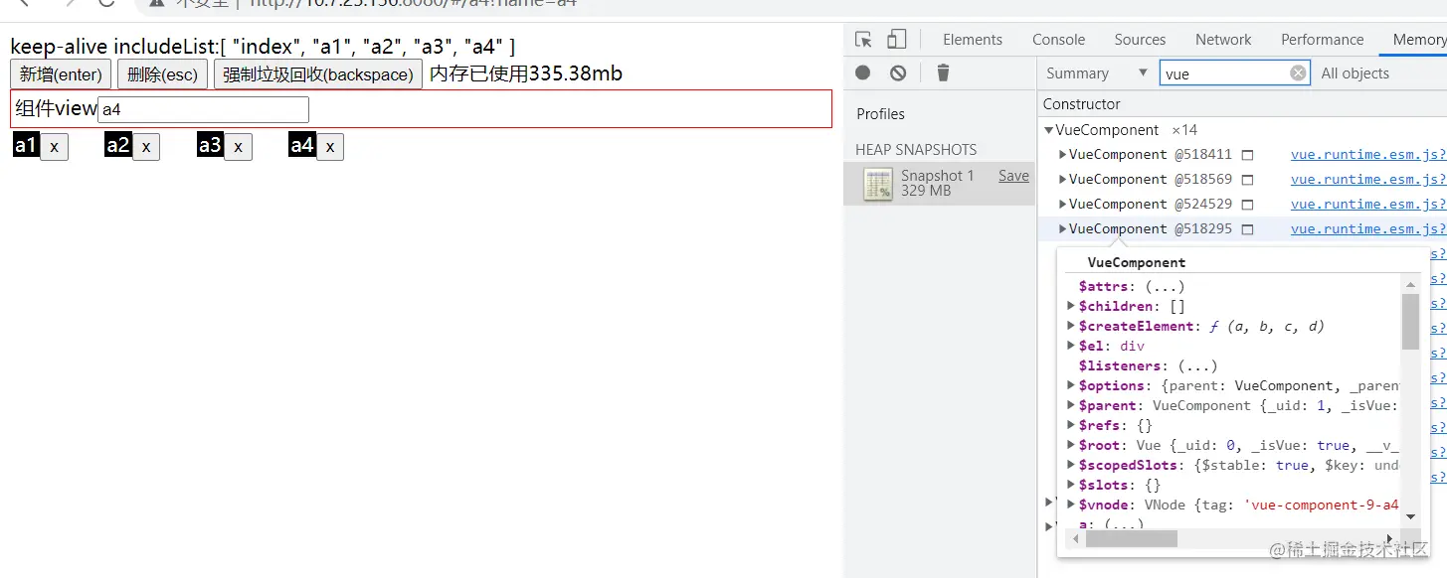This screenshot has height=578, width=1447.
Task: Expand the $slots property
Action: pos(1071,485)
